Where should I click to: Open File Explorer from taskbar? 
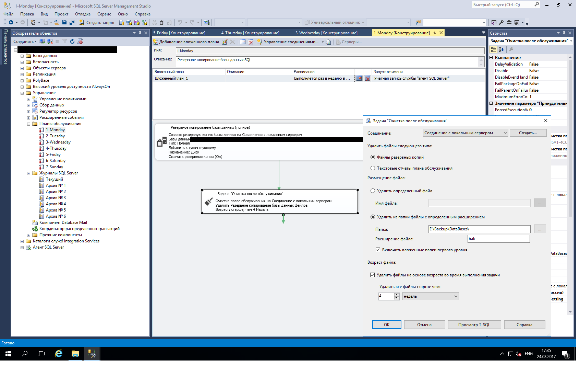point(75,354)
